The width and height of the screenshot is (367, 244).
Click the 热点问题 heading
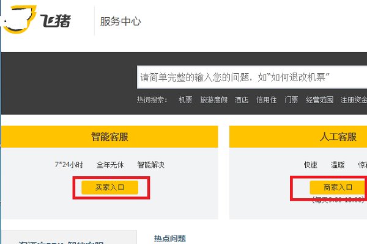pyautogui.click(x=170, y=239)
